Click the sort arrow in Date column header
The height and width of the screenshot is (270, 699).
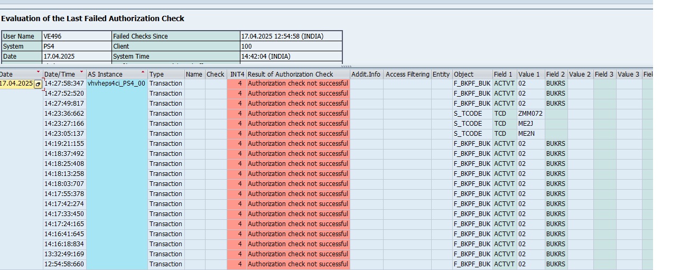(38, 72)
